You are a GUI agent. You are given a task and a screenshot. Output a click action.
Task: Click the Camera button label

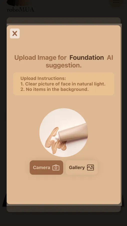click(42, 167)
